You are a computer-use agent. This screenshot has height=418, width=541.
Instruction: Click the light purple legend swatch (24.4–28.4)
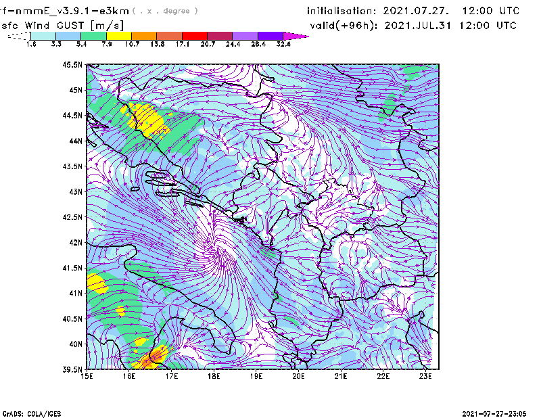pos(245,36)
